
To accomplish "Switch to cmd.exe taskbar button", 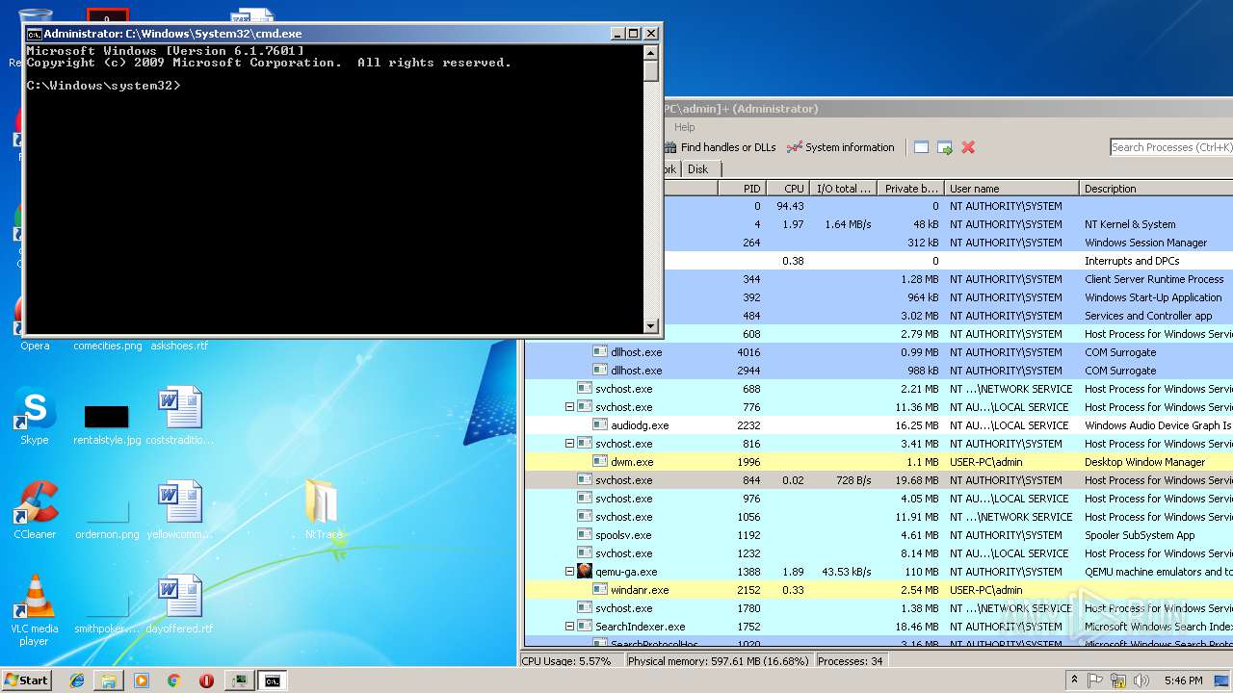I will 273,680.
